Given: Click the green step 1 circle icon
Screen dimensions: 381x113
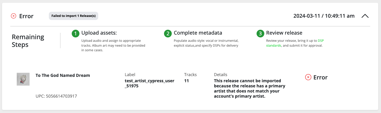Looking at the screenshot, I should (x=76, y=34).
